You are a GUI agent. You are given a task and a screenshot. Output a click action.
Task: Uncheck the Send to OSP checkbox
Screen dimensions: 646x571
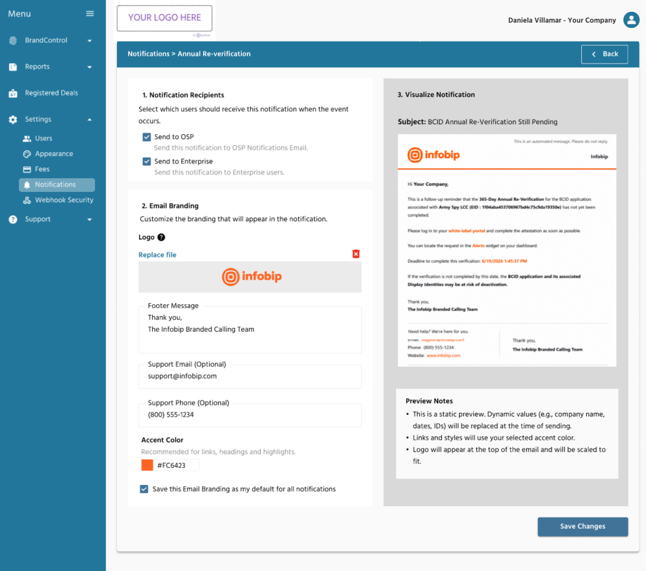click(x=147, y=137)
